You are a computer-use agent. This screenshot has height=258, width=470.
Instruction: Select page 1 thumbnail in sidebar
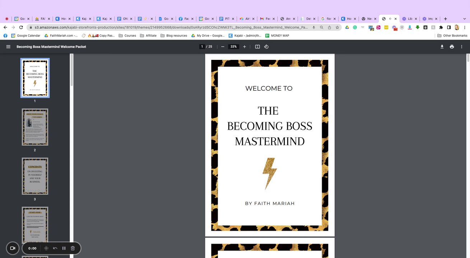point(35,78)
